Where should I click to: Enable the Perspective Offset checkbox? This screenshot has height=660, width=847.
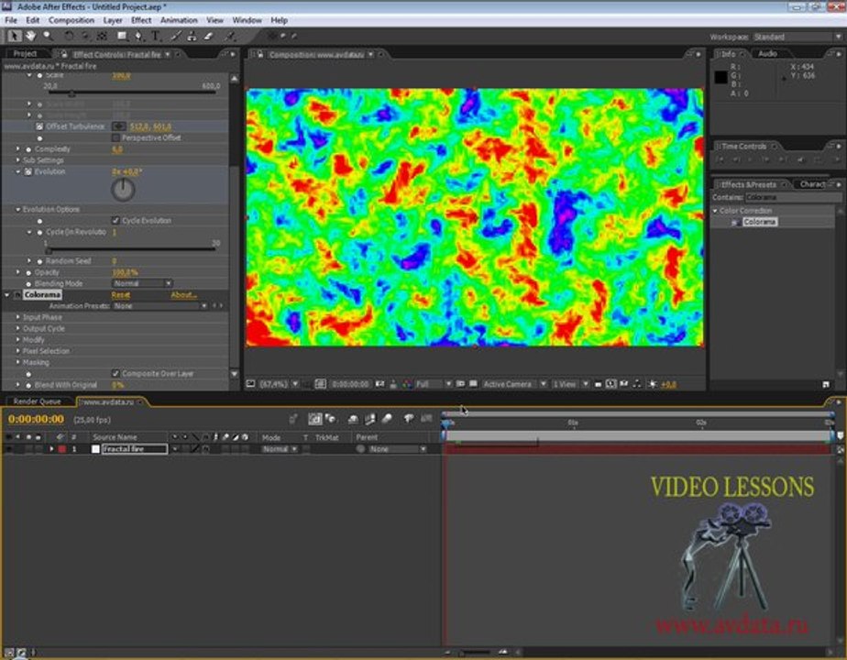point(115,137)
